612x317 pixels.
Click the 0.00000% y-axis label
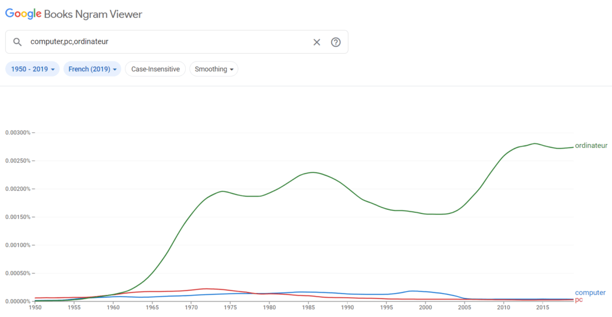pyautogui.click(x=17, y=301)
